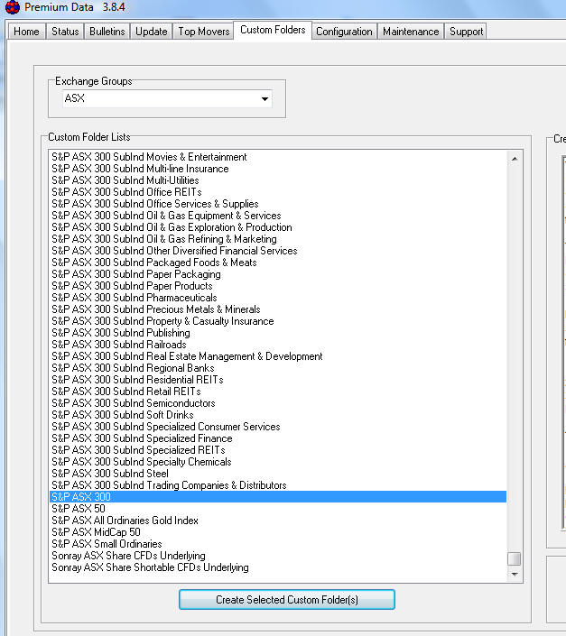The height and width of the screenshot is (636, 566).
Task: Select SubInd Office Services & Supplies row
Action: click(x=278, y=204)
